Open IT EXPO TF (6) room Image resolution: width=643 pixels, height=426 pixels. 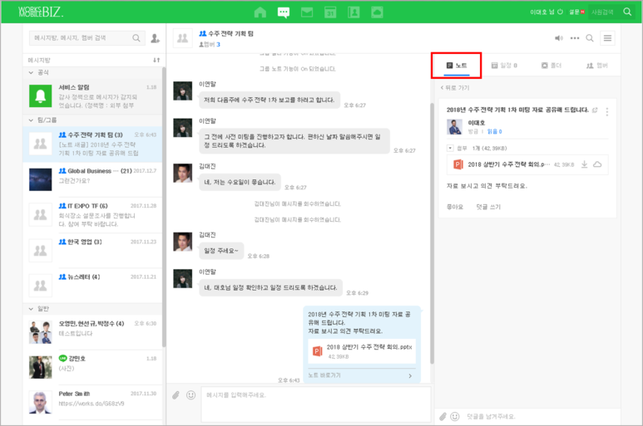click(92, 214)
